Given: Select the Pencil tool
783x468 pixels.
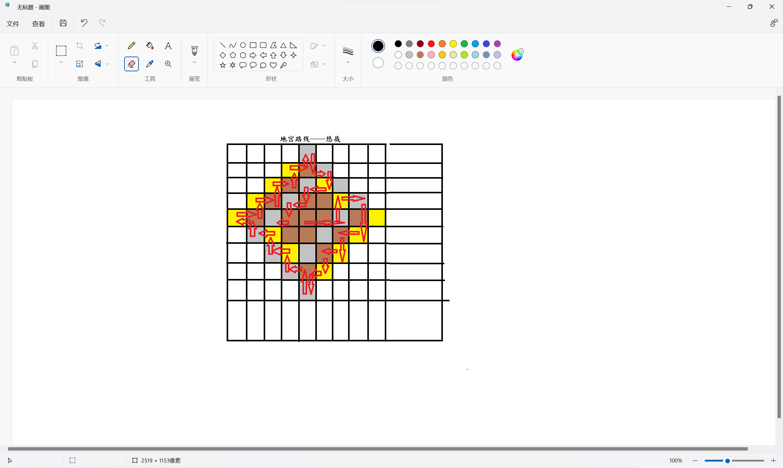Looking at the screenshot, I should pyautogui.click(x=132, y=46).
